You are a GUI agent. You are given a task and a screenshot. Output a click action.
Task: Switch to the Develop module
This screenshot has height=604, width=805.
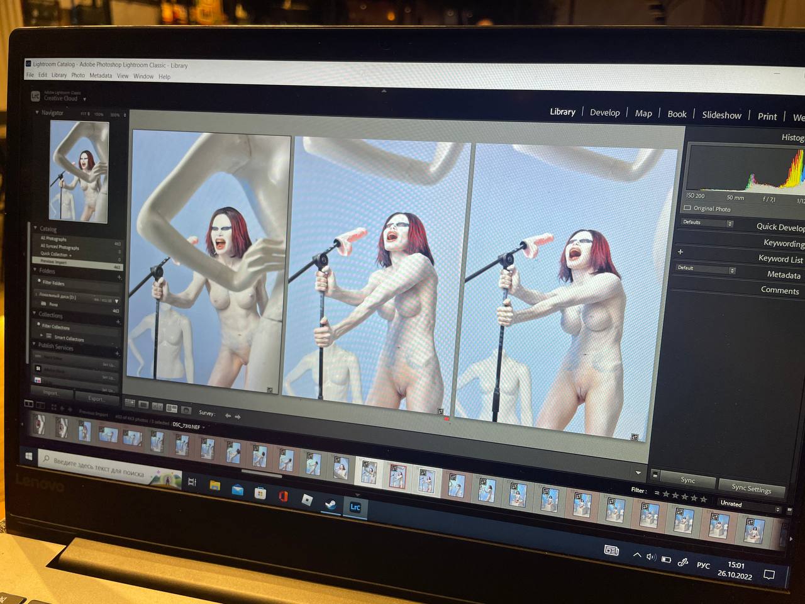tap(604, 113)
